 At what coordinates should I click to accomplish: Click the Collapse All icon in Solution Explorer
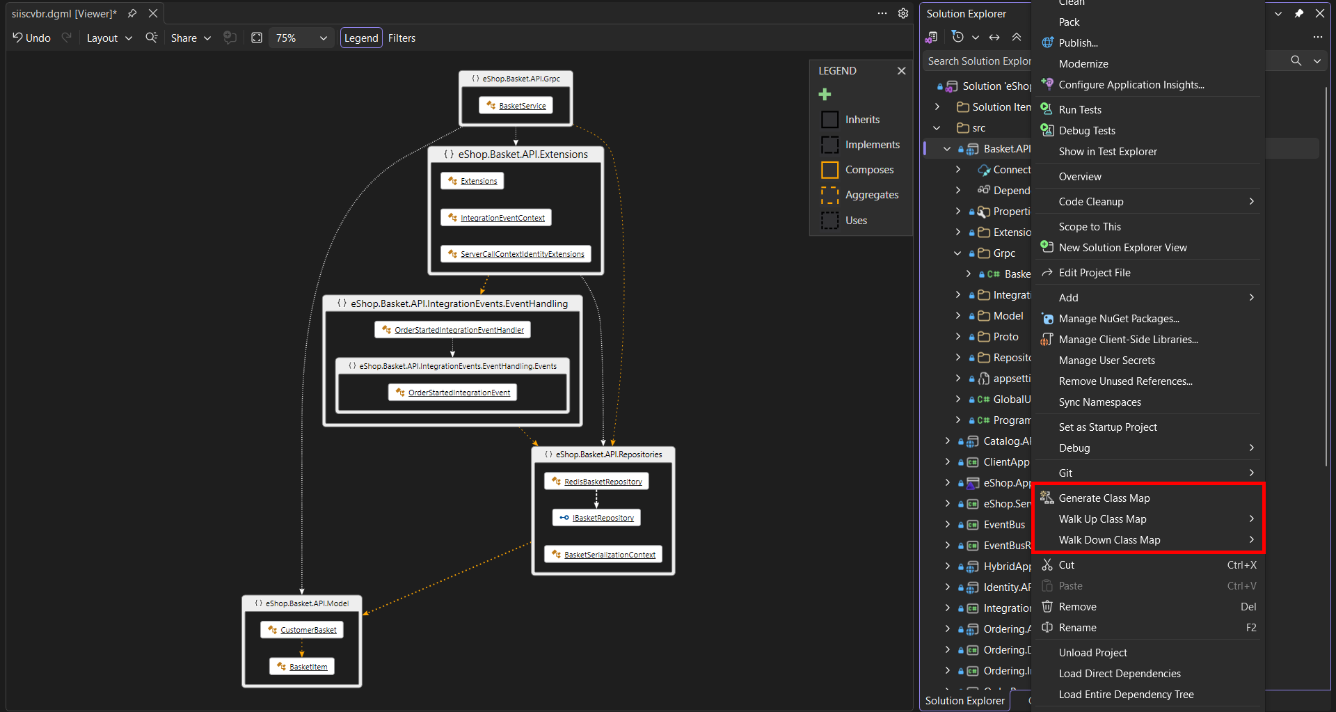(x=1017, y=37)
